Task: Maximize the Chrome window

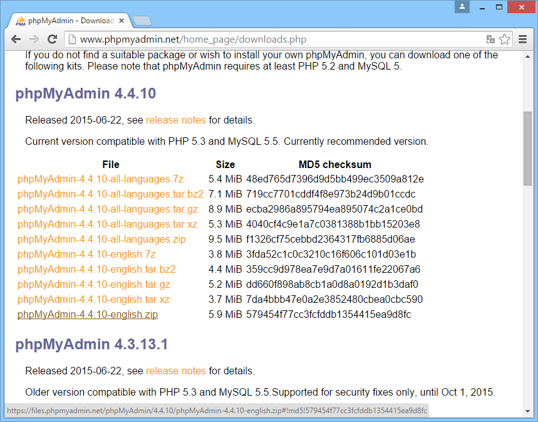Action: tap(499, 7)
